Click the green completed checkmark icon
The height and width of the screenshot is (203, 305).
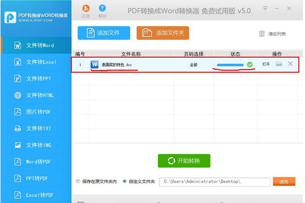[x=250, y=65]
